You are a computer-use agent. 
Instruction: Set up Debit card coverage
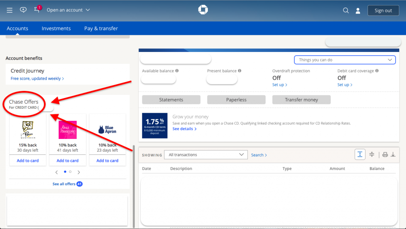click(345, 85)
